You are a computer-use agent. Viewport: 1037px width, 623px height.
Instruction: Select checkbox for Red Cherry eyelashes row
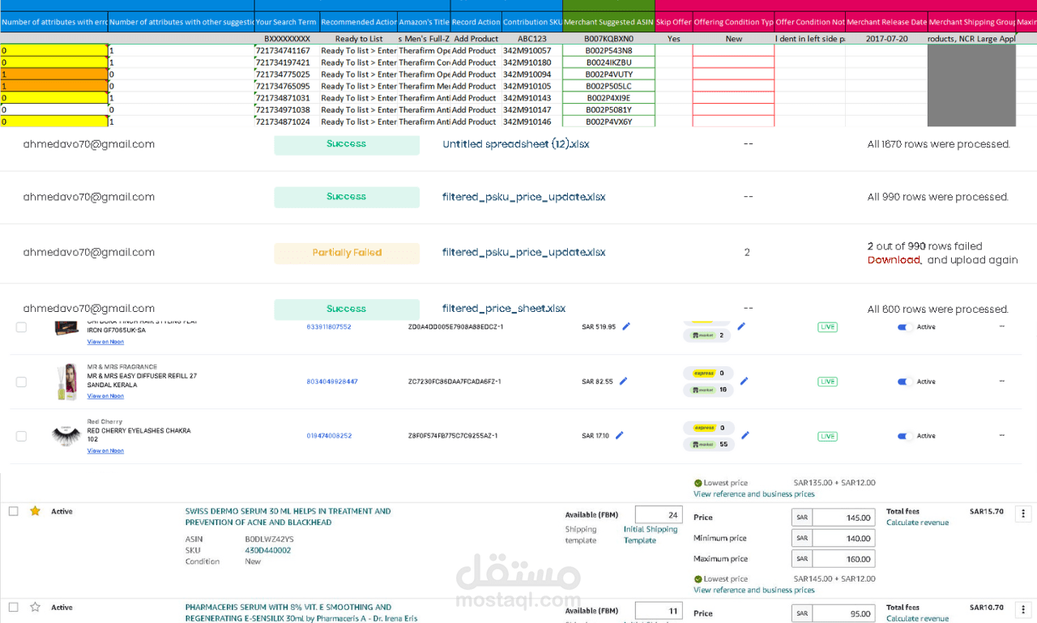click(21, 436)
